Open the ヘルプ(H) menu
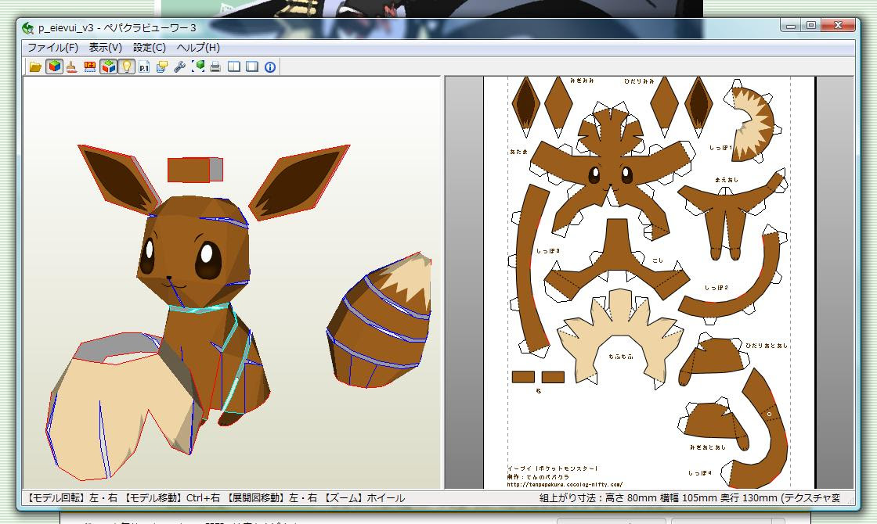Image resolution: width=877 pixels, height=524 pixels. (198, 48)
